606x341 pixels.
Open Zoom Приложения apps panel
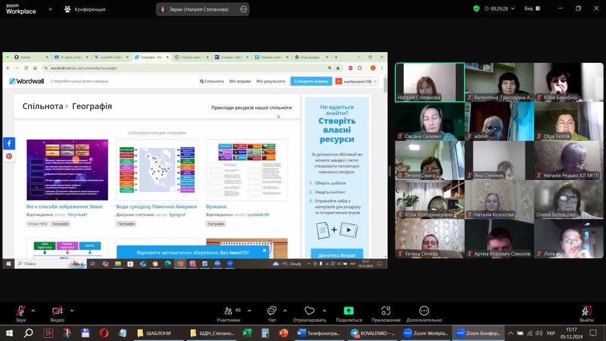click(x=386, y=314)
